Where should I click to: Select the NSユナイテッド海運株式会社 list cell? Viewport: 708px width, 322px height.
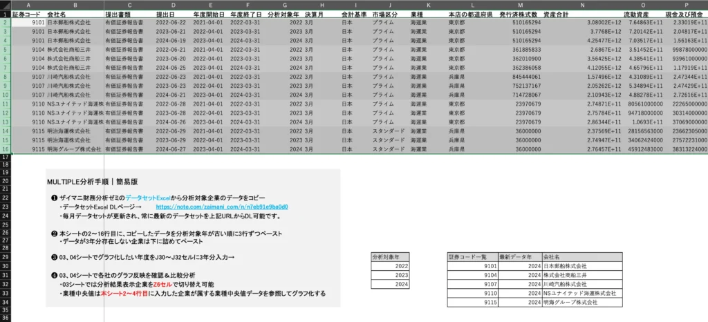[582, 293]
